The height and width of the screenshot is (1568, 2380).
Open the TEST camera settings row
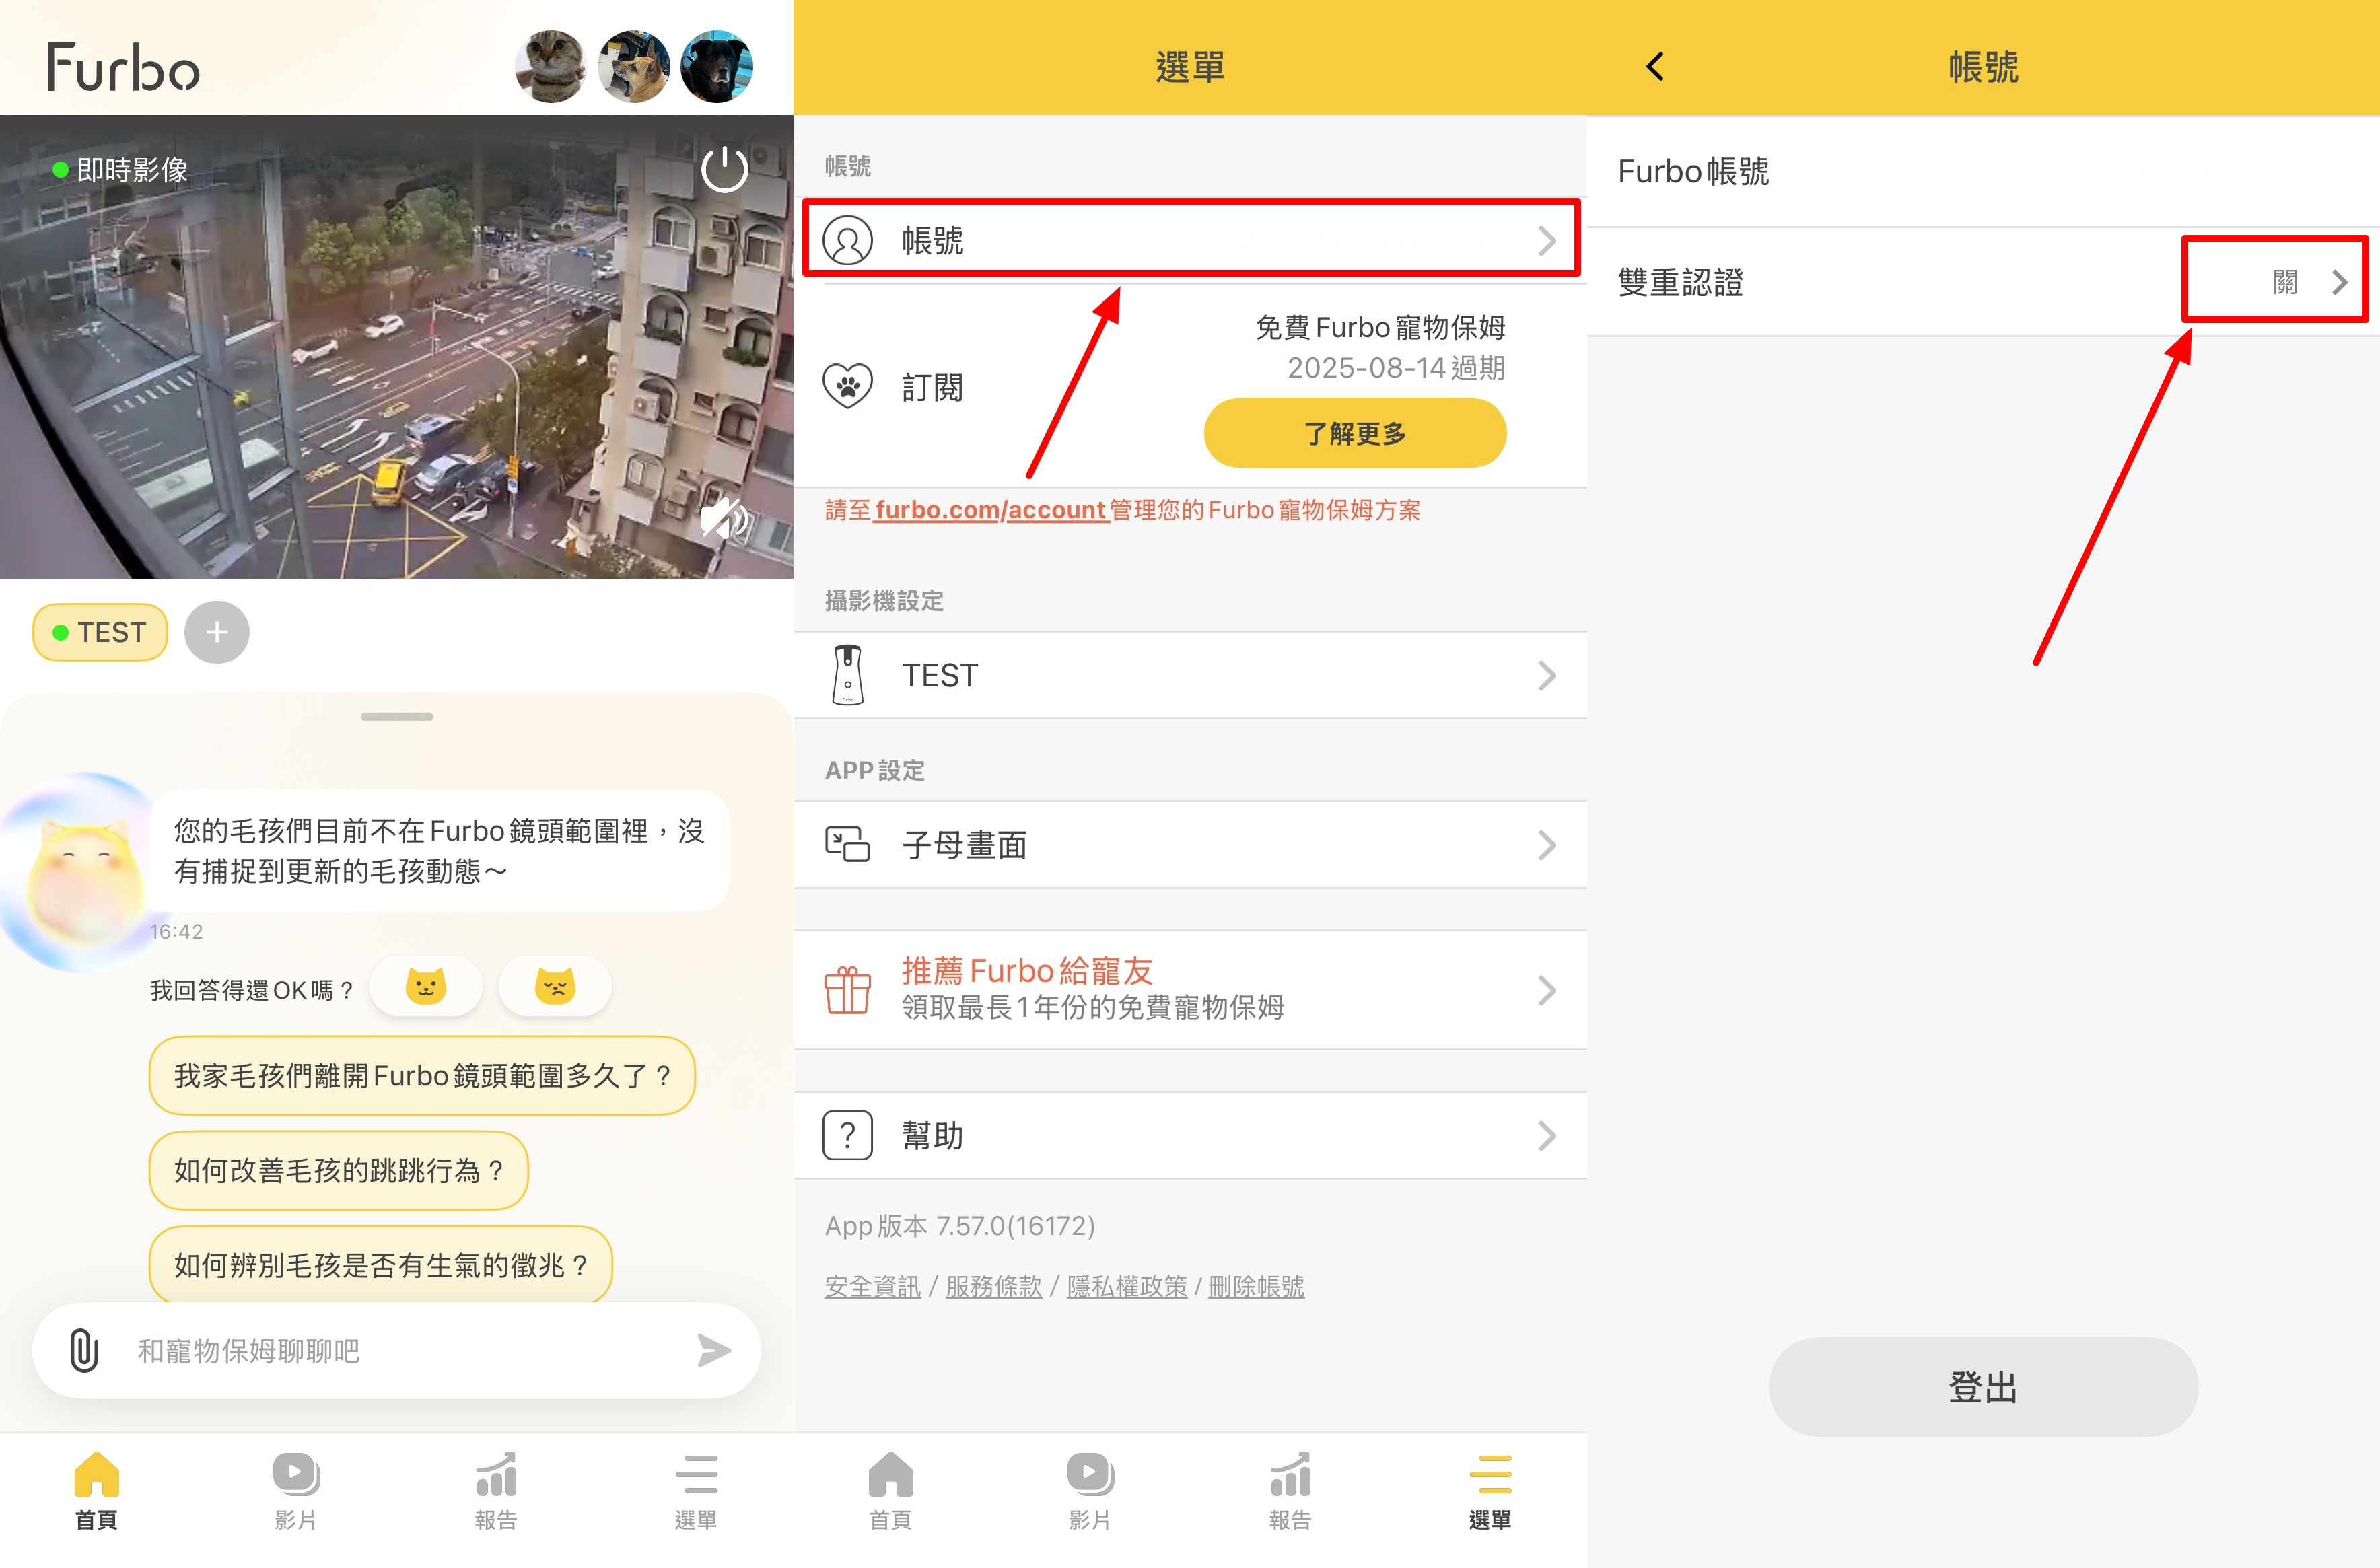click(x=1190, y=675)
